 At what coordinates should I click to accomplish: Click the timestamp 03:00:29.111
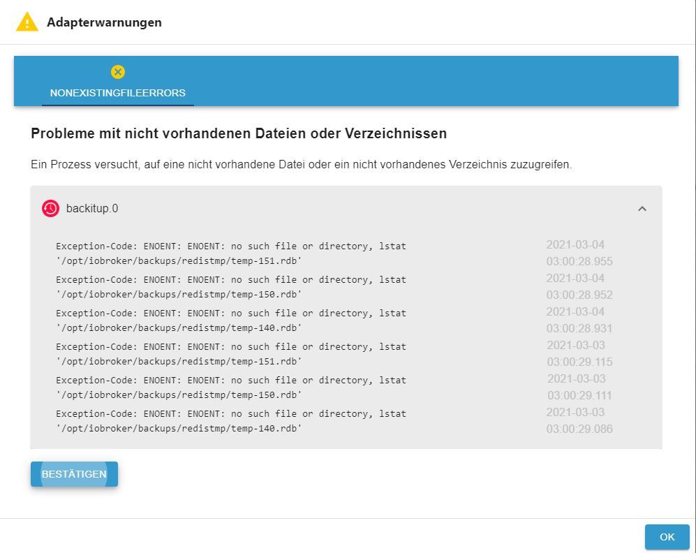(x=579, y=395)
